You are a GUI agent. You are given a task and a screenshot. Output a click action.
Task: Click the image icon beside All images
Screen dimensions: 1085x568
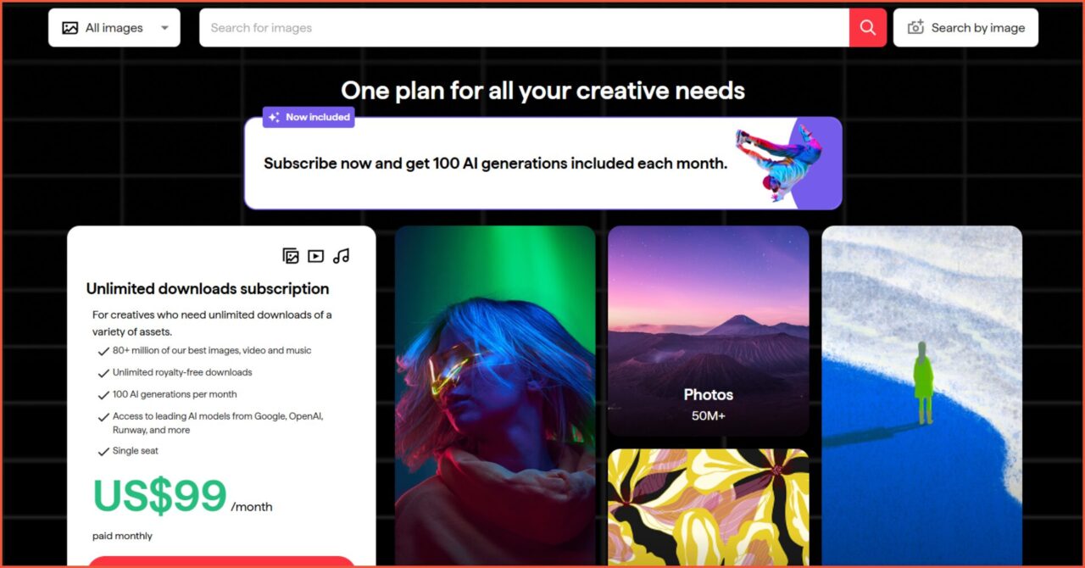pyautogui.click(x=70, y=28)
